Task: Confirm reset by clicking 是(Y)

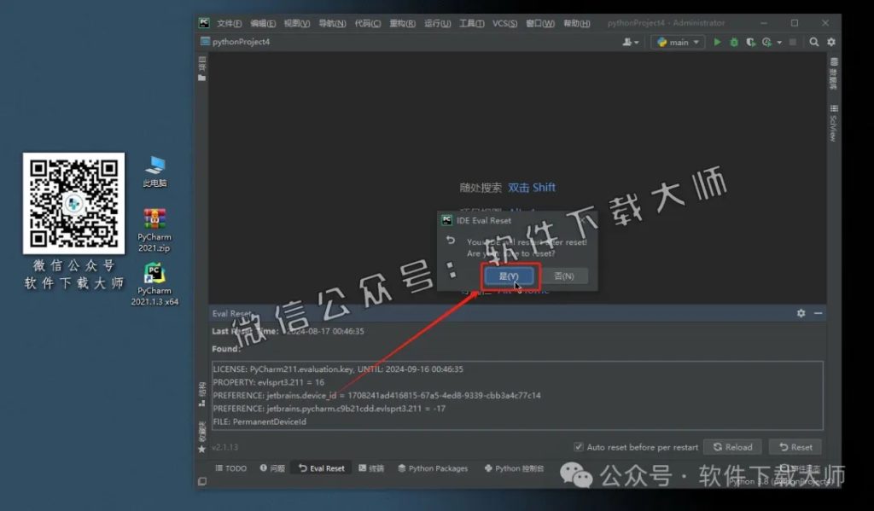Action: [509, 276]
